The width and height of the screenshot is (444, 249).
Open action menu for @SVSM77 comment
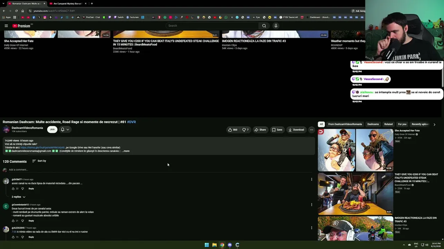[x=311, y=179]
